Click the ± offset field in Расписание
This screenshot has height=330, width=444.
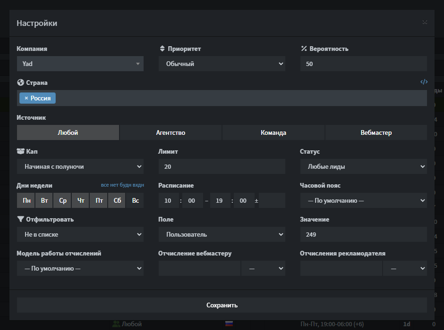point(272,200)
